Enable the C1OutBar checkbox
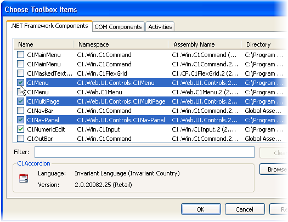The width and height of the screenshot is (288, 222). tap(20, 139)
